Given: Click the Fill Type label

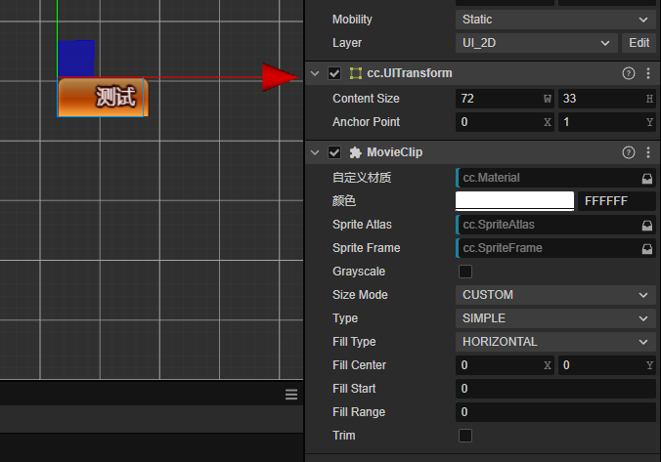Looking at the screenshot, I should tap(354, 342).
